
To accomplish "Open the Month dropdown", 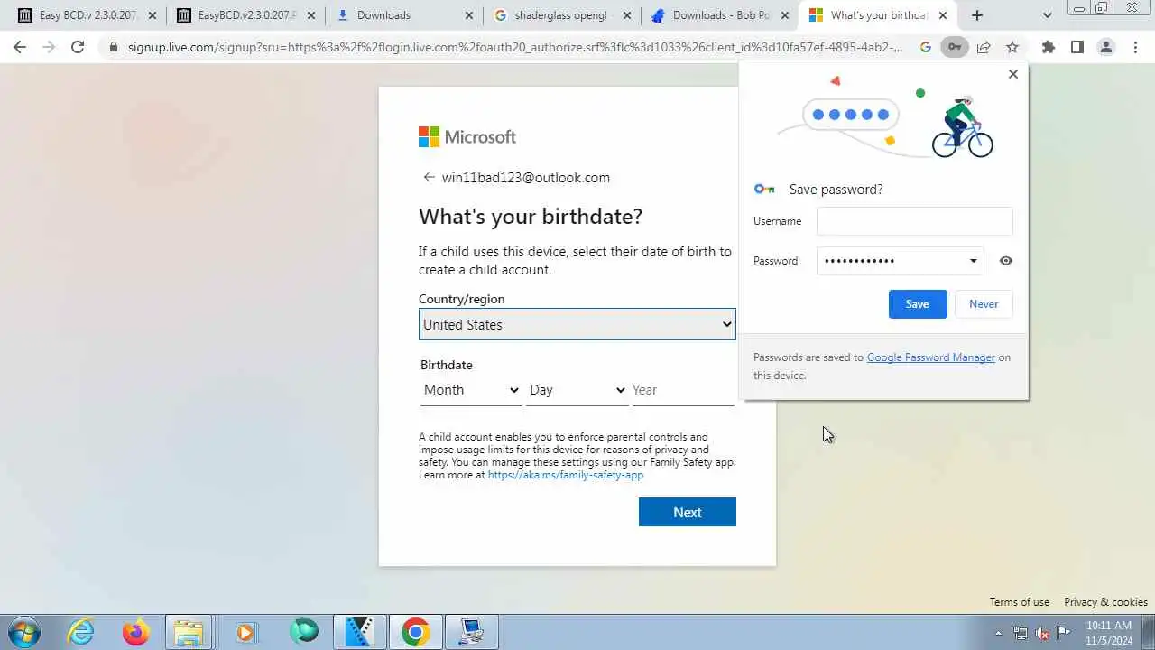I will [471, 390].
